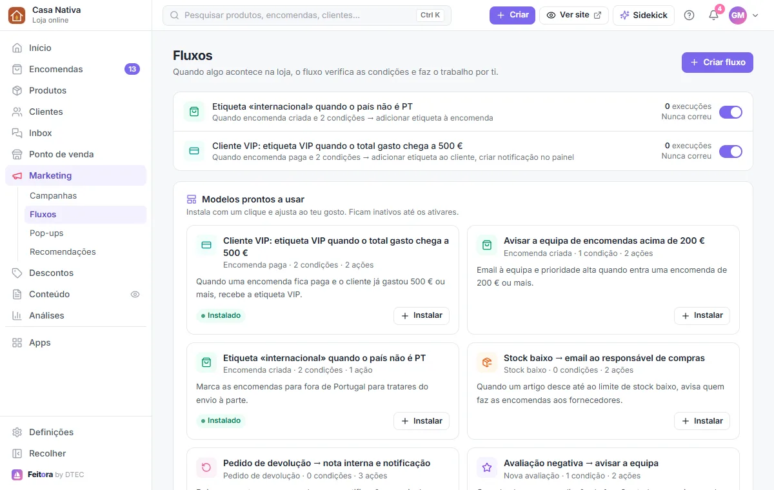
Task: Click Ver site button
Action: pyautogui.click(x=573, y=15)
